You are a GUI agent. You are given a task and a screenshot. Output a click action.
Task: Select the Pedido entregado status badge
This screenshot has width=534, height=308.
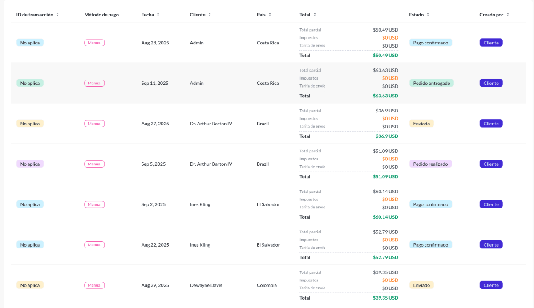click(430, 83)
